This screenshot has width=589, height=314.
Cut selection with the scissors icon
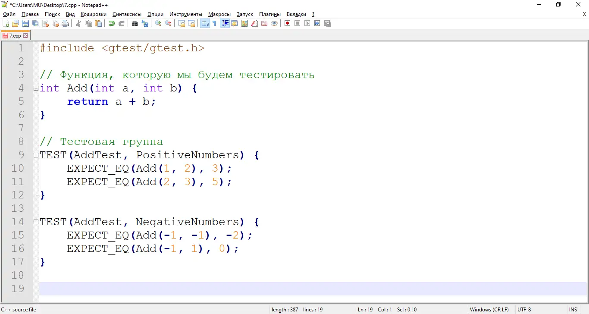click(x=78, y=23)
